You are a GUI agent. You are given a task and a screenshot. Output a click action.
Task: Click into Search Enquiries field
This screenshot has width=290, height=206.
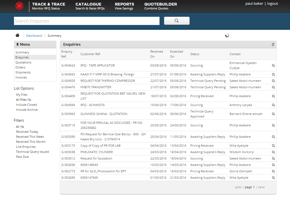point(87,21)
